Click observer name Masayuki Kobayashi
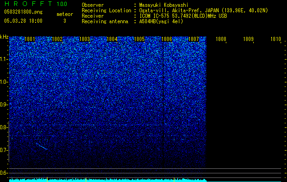 pyautogui.click(x=164, y=5)
